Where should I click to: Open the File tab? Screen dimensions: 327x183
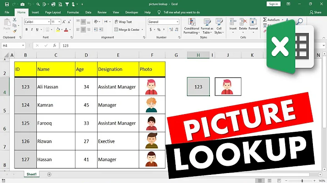(x=7, y=12)
